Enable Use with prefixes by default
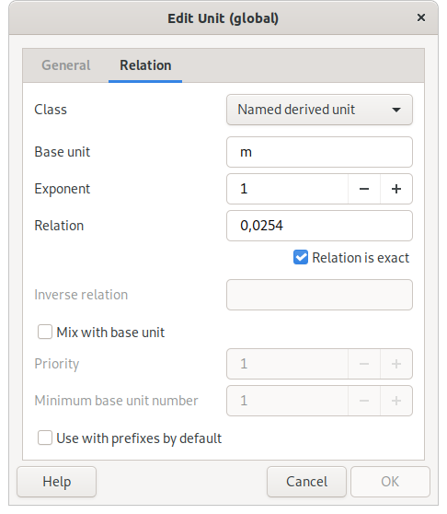 45,438
